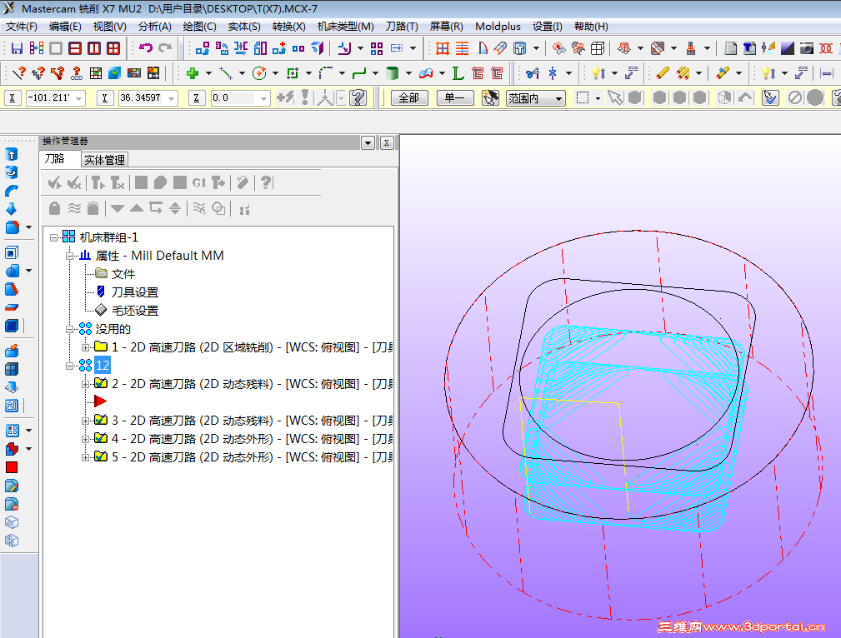Toggle selection of operation 2 folder checkmark
Screen dimensions: 841x638
point(101,383)
